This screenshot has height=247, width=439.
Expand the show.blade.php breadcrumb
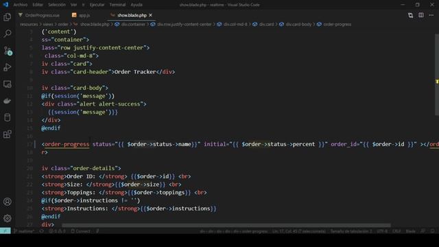95,25
